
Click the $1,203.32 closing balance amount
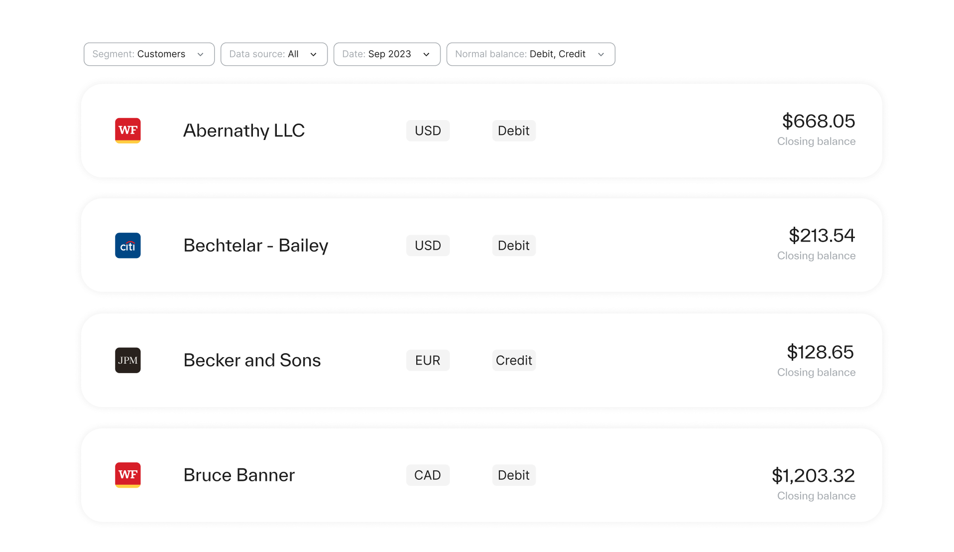[813, 476]
